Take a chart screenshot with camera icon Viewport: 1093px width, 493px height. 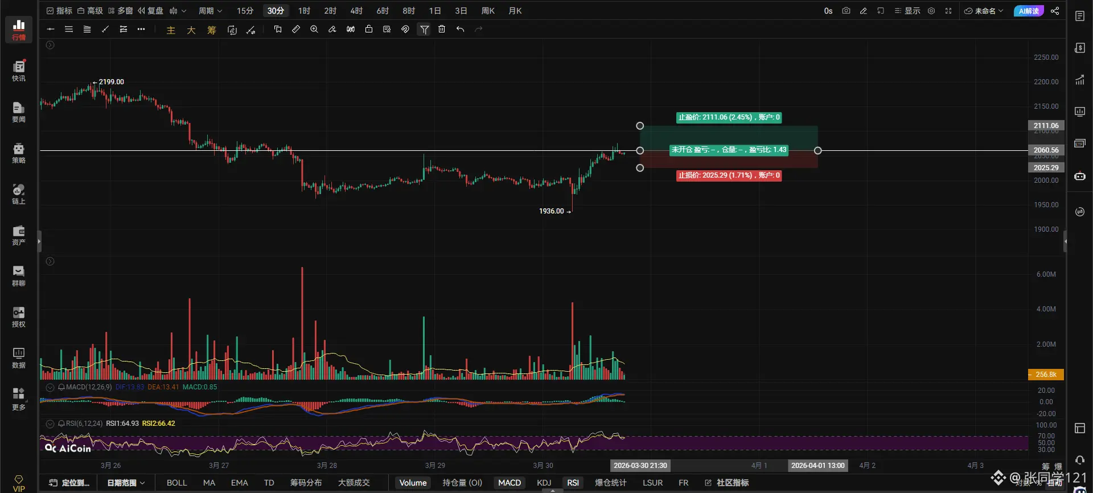[x=847, y=11]
